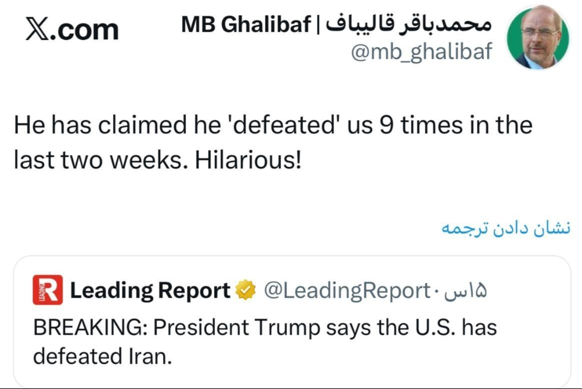The width and height of the screenshot is (582, 389).
Task: Click the ".com" text beside the X logo
Action: [x=87, y=29]
